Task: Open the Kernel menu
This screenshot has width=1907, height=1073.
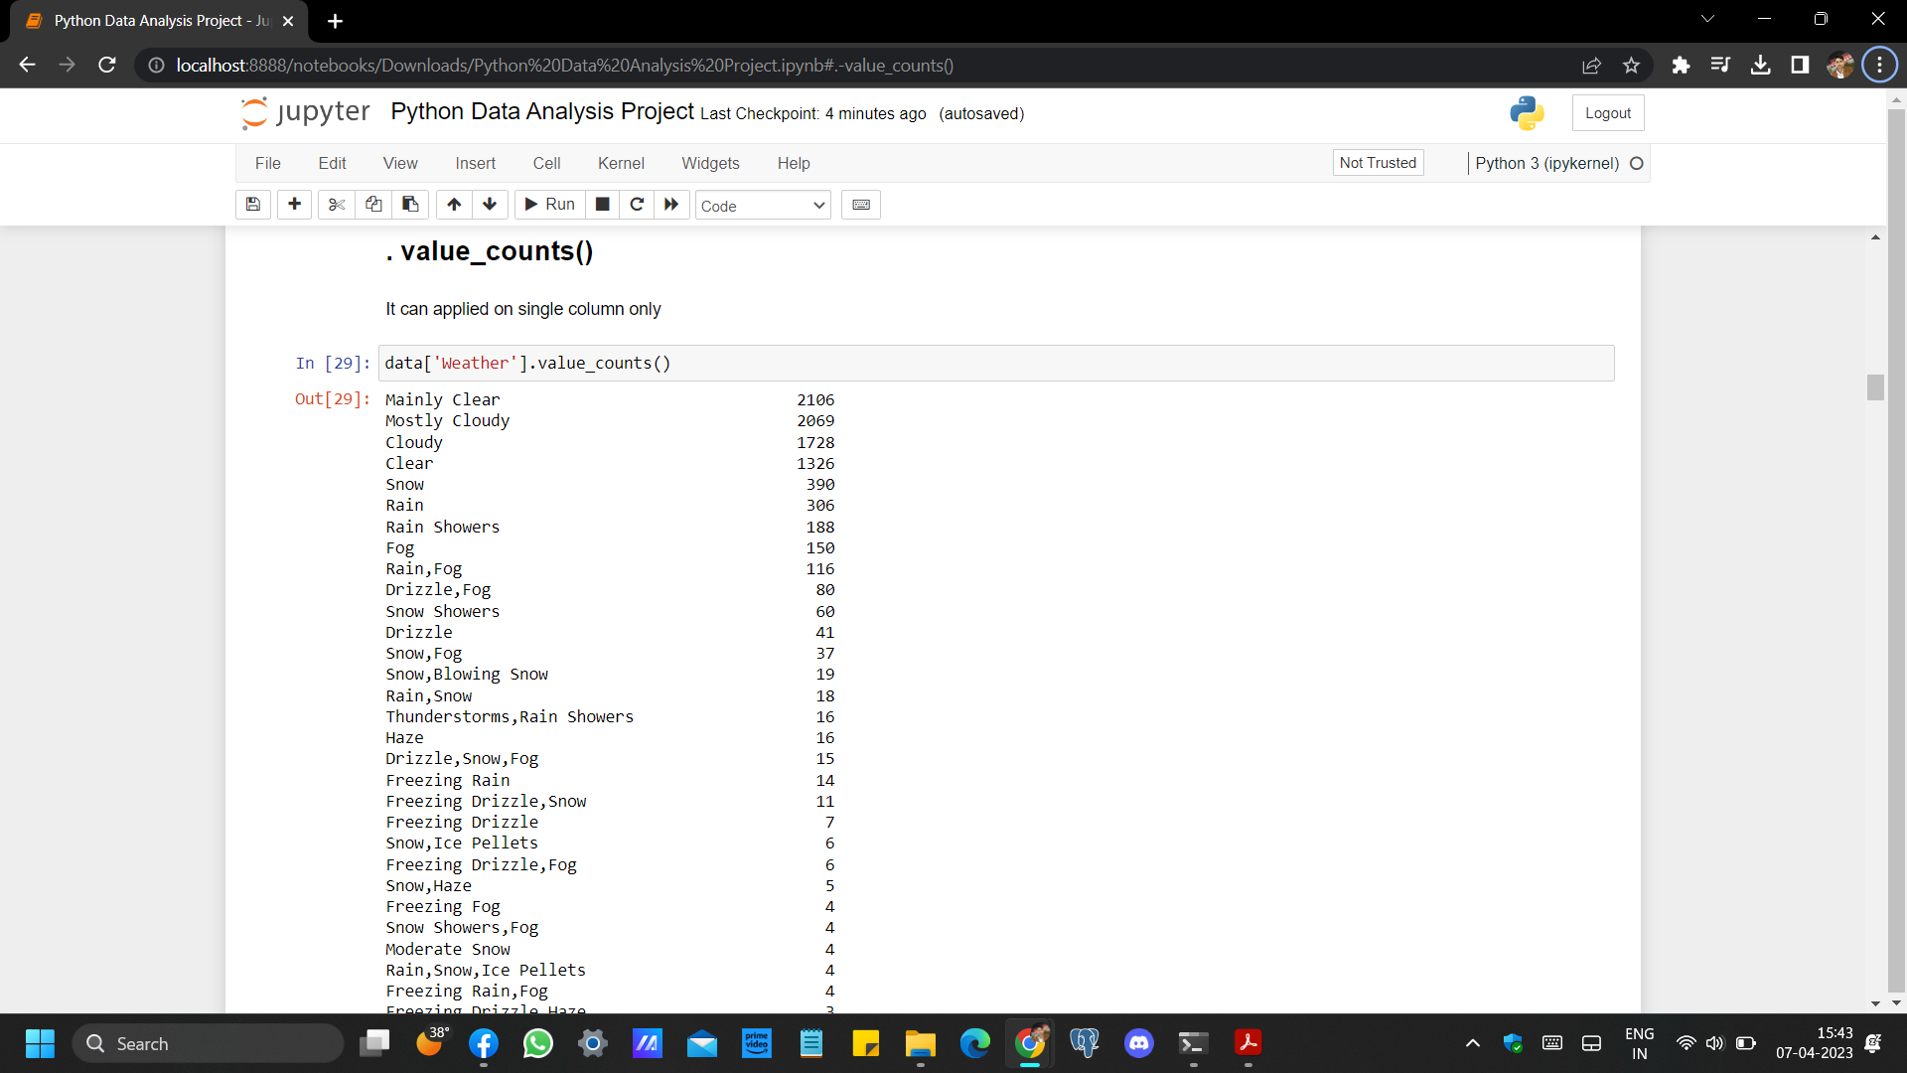Action: click(621, 163)
